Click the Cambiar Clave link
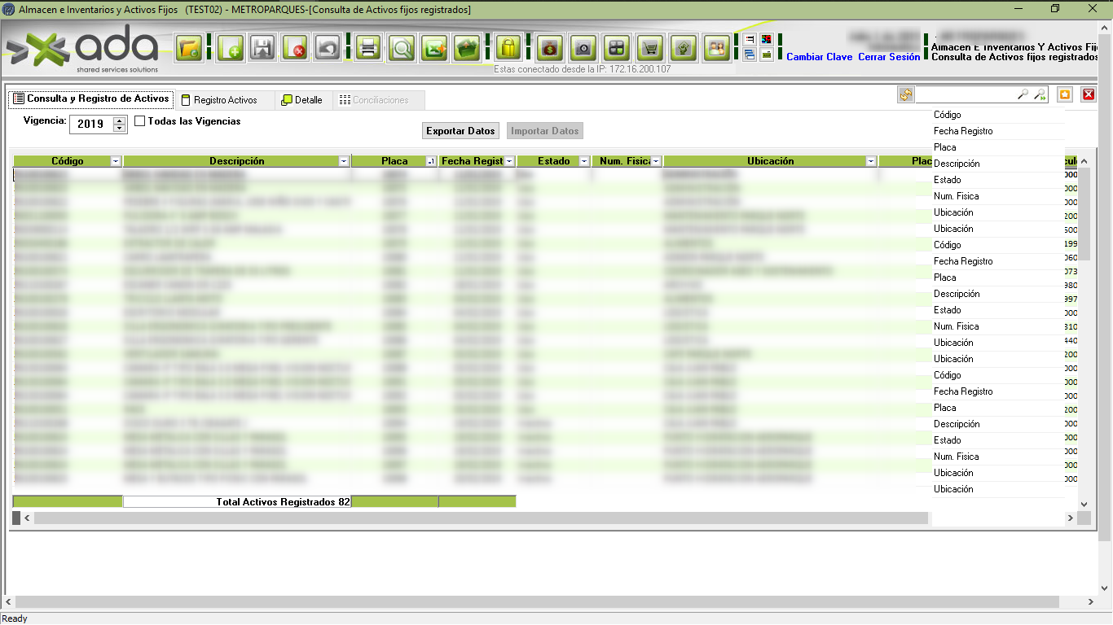Screen dimensions: 1113x625 [819, 58]
